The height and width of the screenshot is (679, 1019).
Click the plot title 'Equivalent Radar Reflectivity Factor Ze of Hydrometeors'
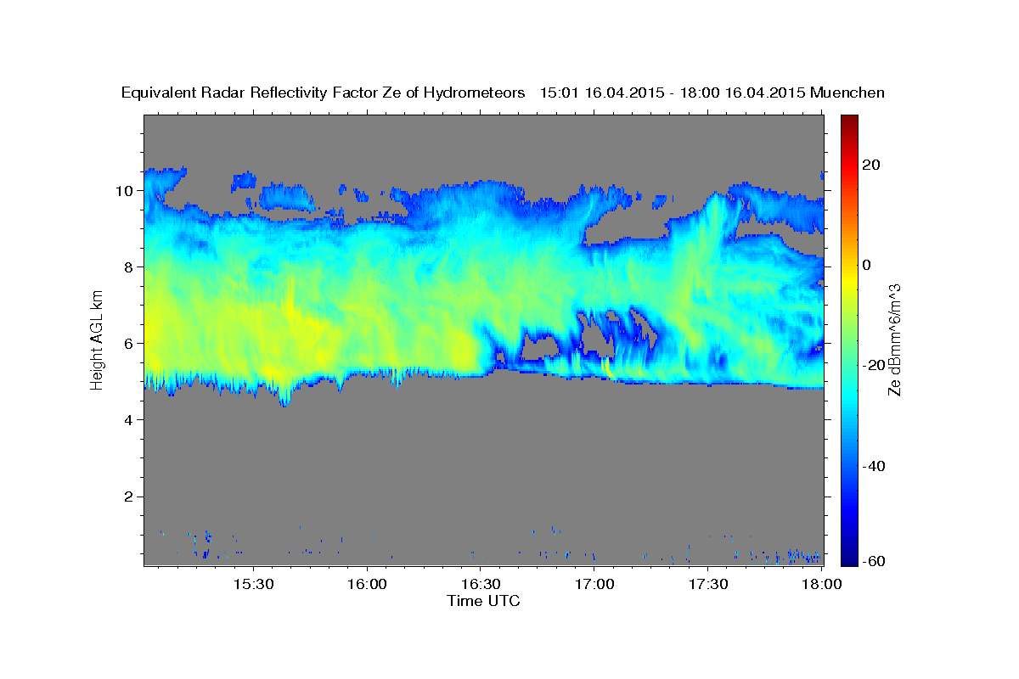coord(324,93)
